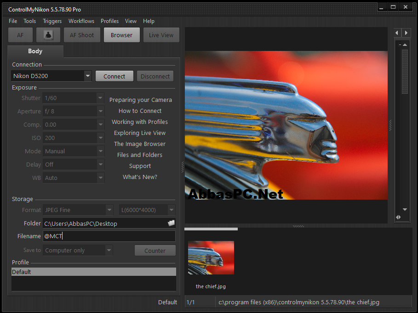
Task: Open Exploring Live View link
Action: 140,133
